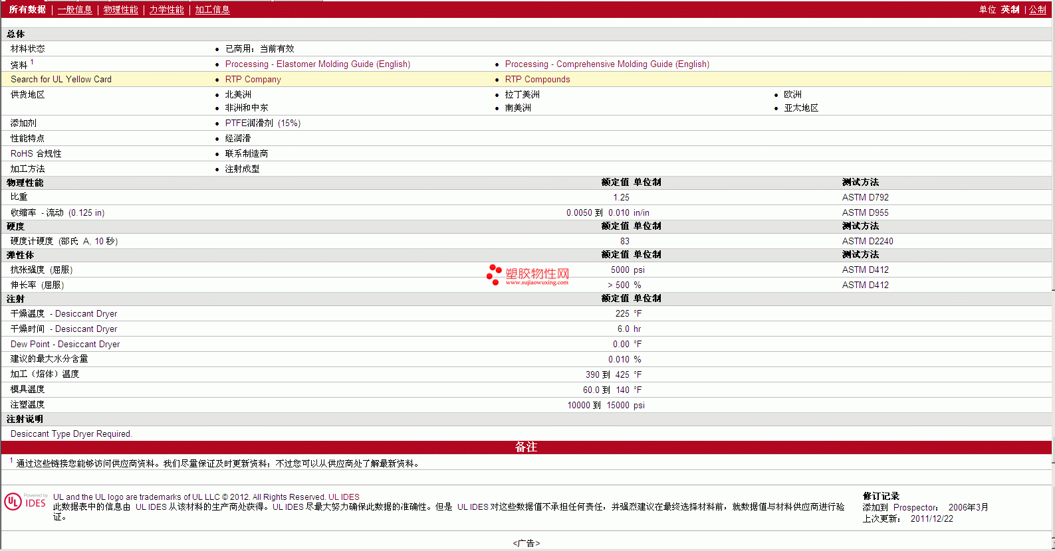Click the ASTM D2240 test method
Screen dimensions: 1055x551
pyautogui.click(x=868, y=241)
